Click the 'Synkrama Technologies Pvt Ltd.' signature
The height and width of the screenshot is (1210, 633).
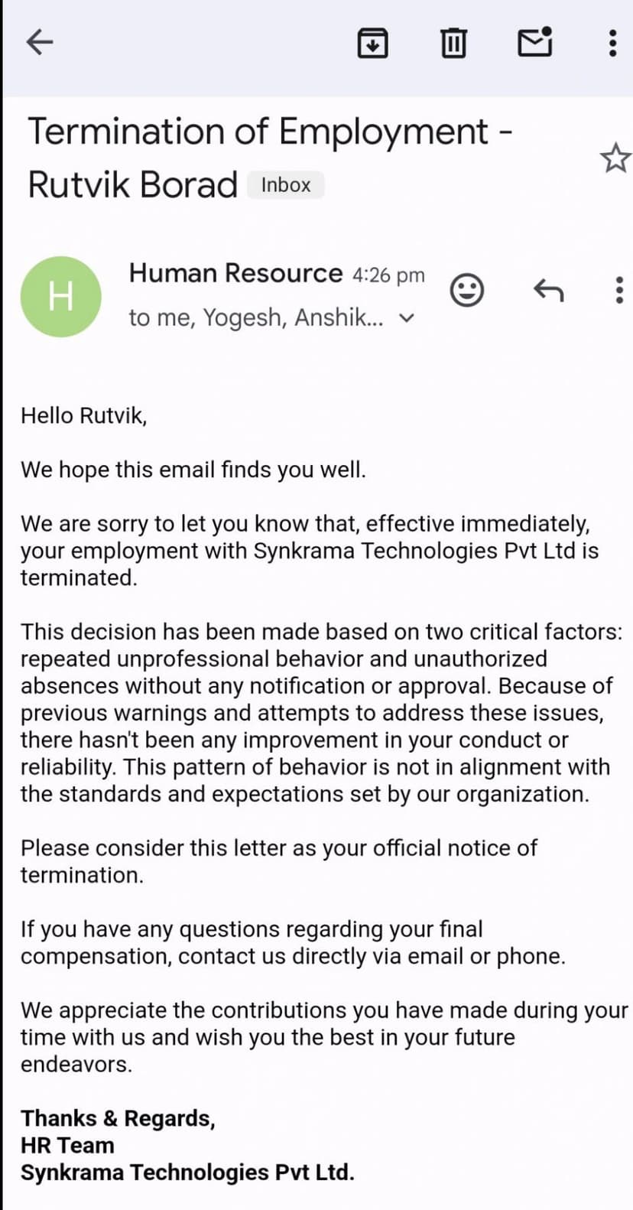pyautogui.click(x=187, y=1173)
